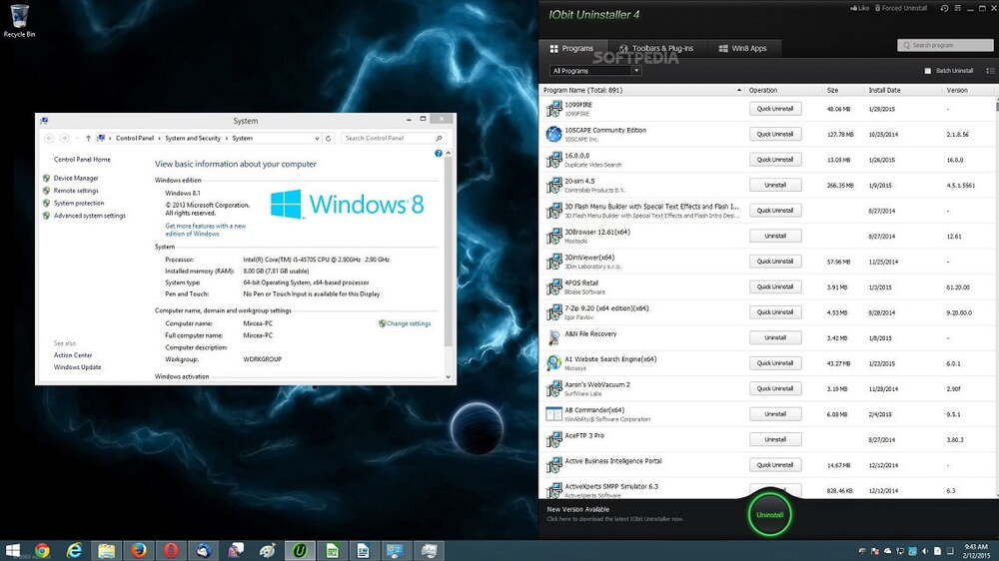
Task: Switch to the Programs tab
Action: pos(572,48)
